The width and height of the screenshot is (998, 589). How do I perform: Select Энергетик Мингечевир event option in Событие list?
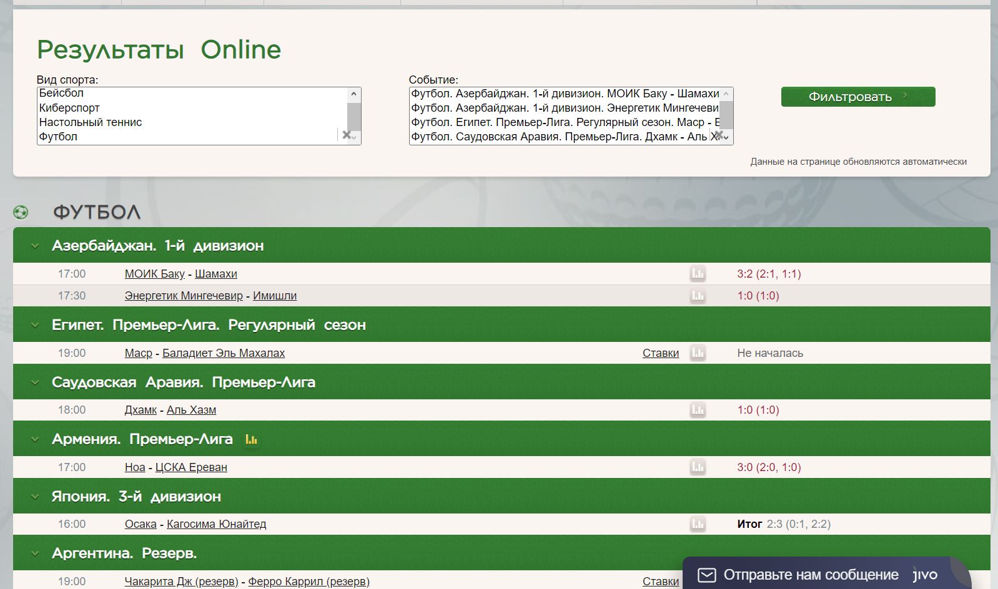(565, 108)
